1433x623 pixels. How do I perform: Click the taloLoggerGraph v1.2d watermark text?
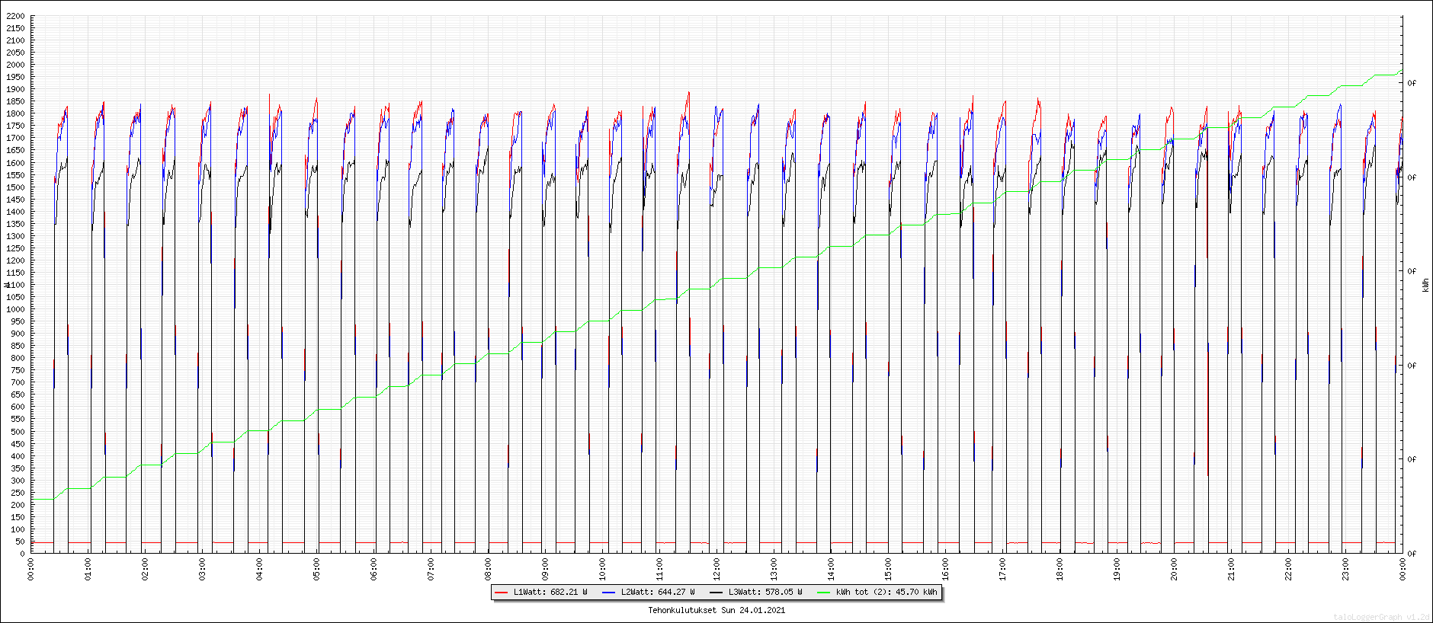coord(1382,617)
